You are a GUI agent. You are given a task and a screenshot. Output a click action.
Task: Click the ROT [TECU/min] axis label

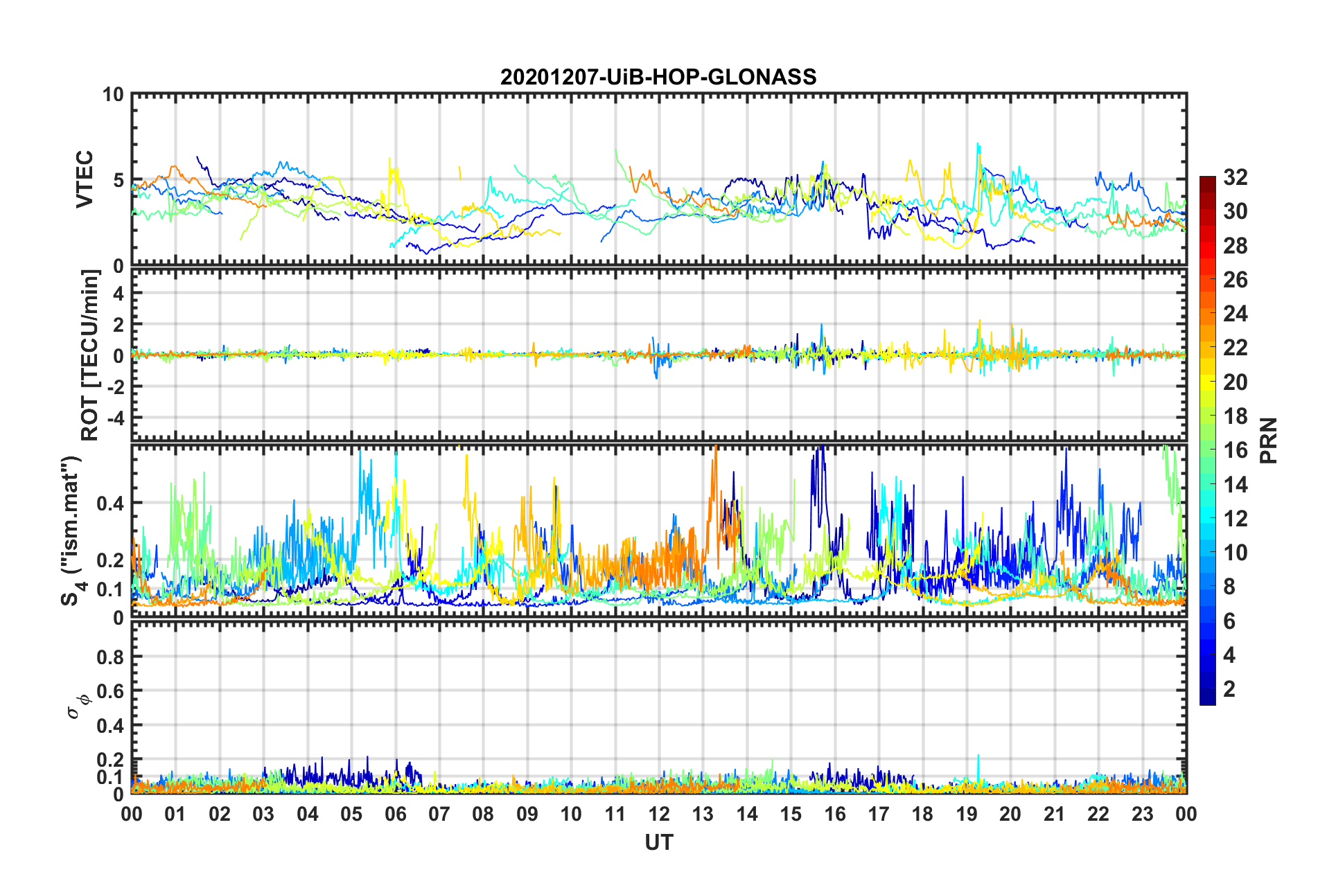90,355
